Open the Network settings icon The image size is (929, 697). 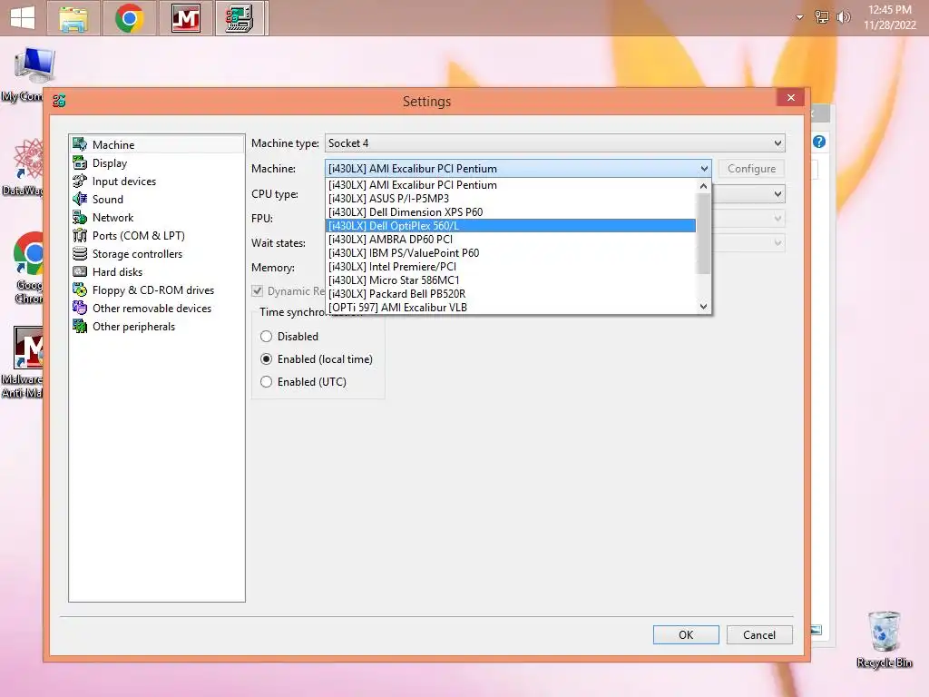(80, 218)
